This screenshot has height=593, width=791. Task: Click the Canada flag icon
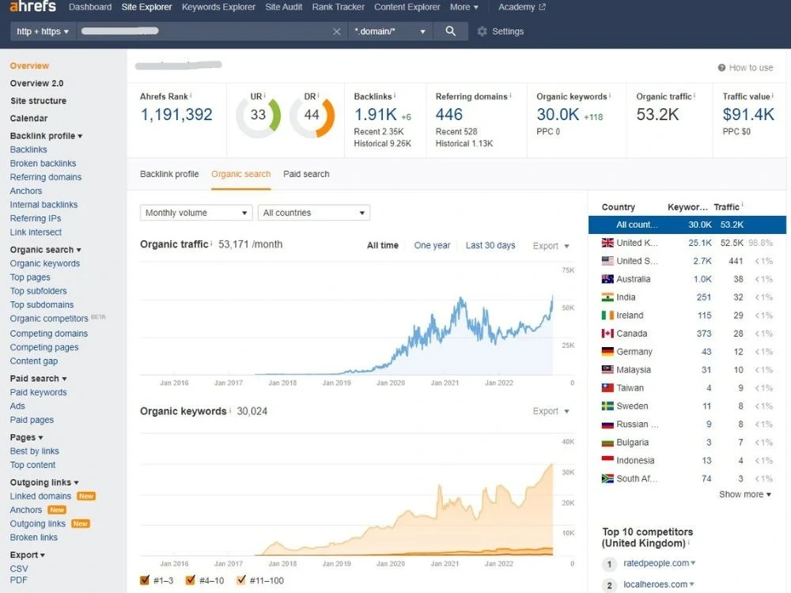pyautogui.click(x=607, y=334)
